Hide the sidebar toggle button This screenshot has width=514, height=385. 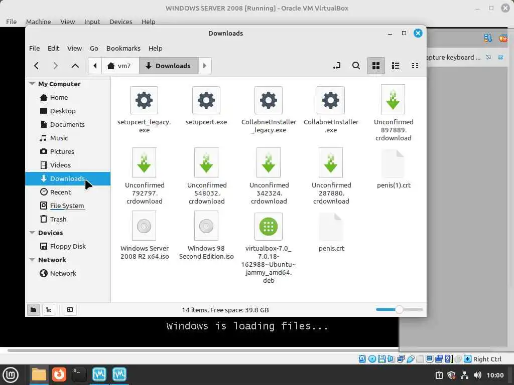pos(70,310)
